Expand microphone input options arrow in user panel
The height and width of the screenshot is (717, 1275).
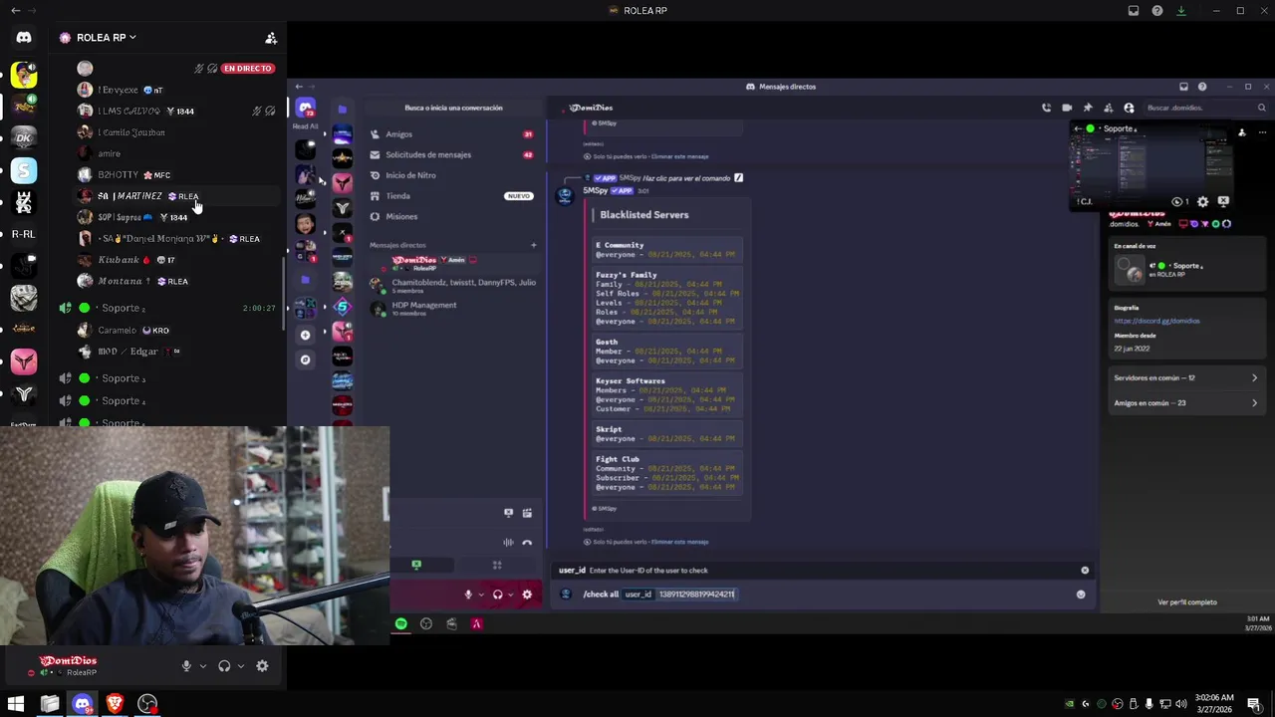[x=203, y=666]
